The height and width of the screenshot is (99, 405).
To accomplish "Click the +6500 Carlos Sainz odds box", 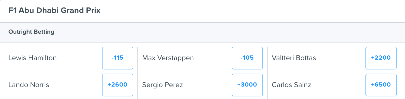I will click(x=381, y=85).
